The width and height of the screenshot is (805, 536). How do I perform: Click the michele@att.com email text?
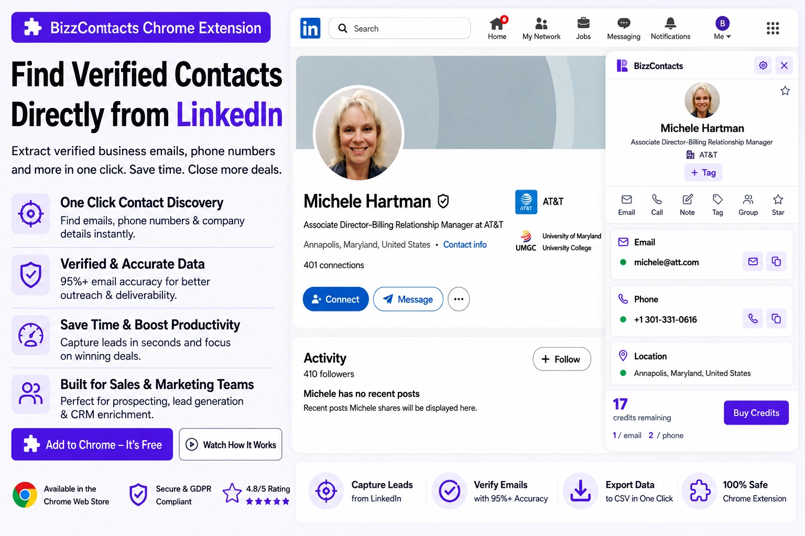tap(666, 262)
